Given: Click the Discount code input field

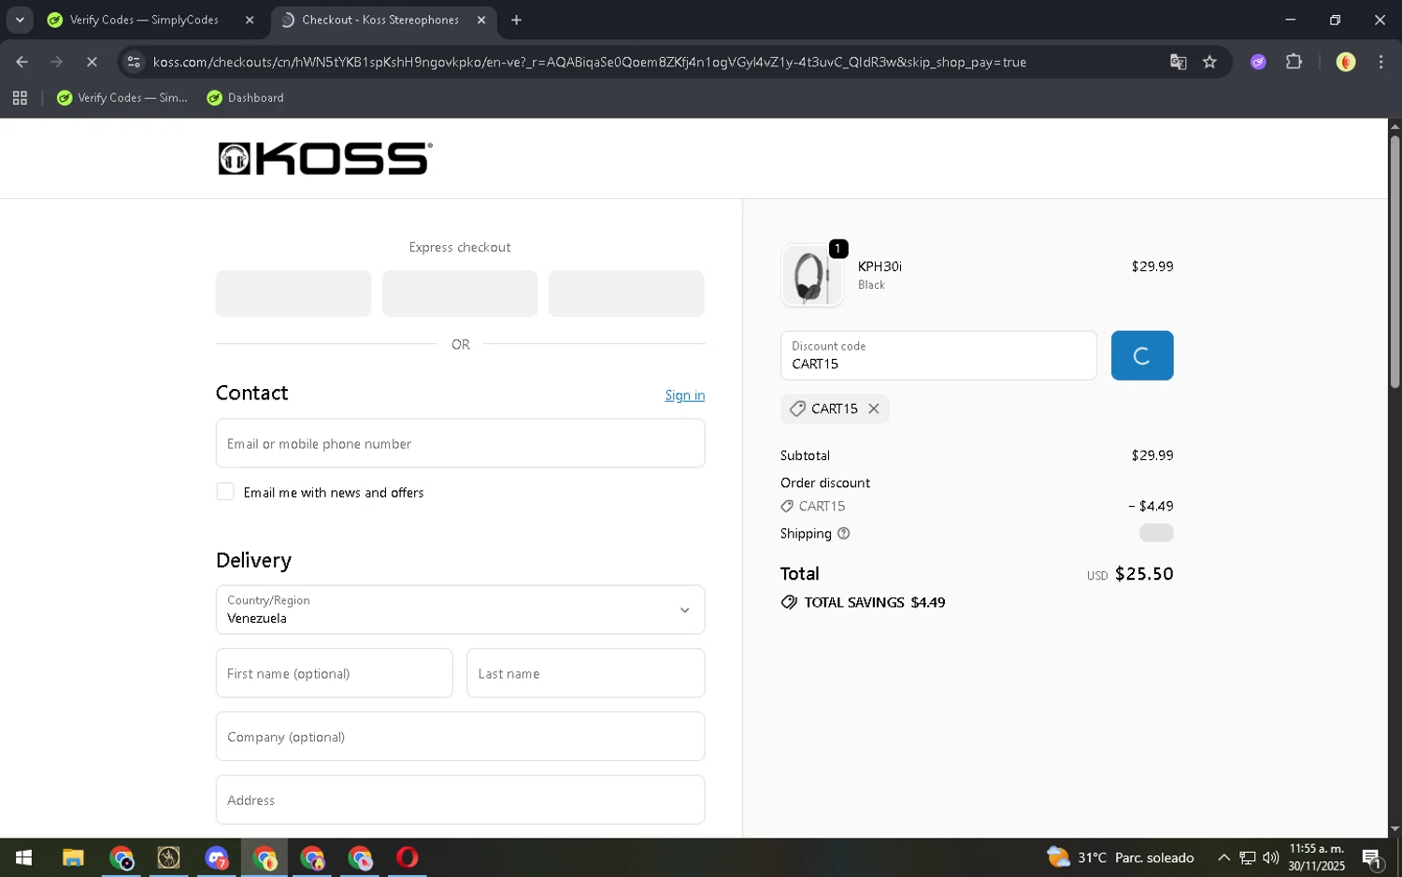Looking at the screenshot, I should click(938, 355).
